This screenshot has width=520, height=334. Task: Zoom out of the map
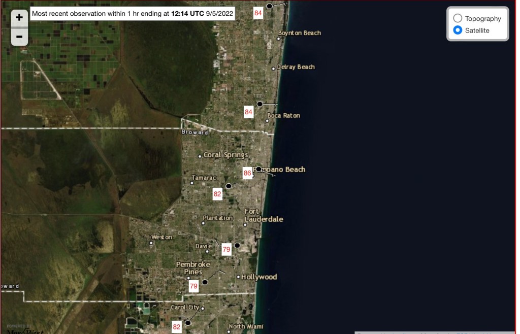[19, 37]
